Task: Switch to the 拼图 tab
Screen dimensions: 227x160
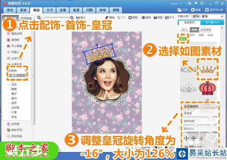Action: (116, 10)
